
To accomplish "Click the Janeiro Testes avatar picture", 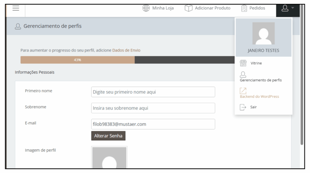I will click(263, 34).
